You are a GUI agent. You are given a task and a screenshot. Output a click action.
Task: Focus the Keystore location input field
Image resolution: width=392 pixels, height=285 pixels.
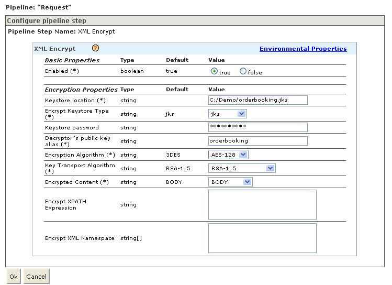(257, 100)
